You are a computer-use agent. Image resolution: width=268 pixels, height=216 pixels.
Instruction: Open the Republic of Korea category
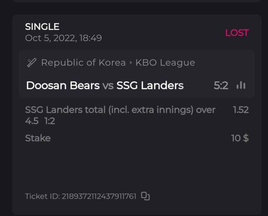tap(83, 62)
